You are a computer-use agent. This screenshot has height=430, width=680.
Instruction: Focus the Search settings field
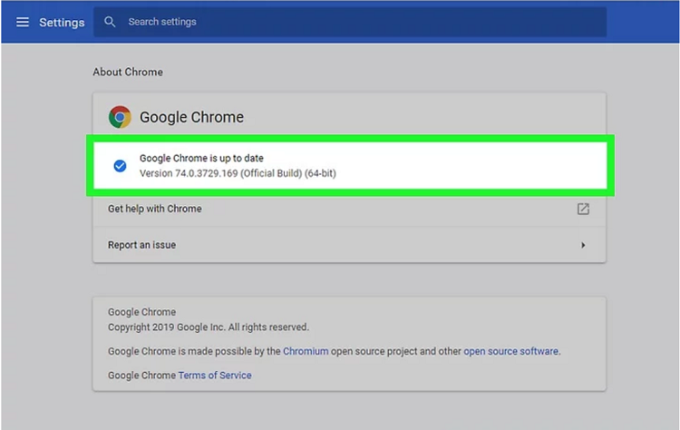click(x=350, y=22)
